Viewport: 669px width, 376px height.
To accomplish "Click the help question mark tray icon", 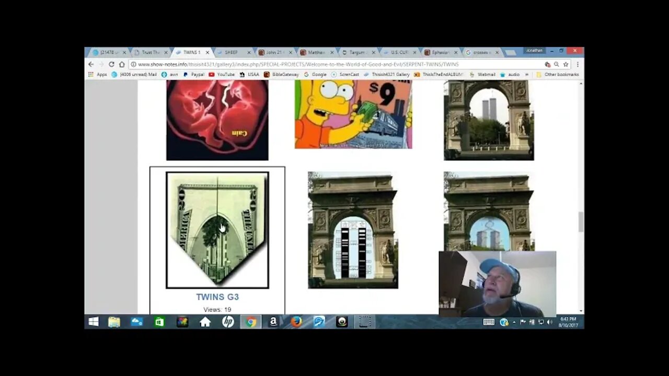I will pyautogui.click(x=504, y=322).
